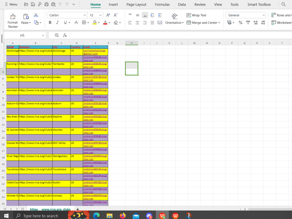Screen dimensions: 292x219
Task: Toggle Italic formatting
Action: pyautogui.click(x=57, y=22)
